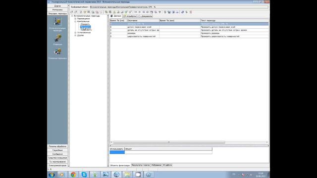Select row деталь на отсутствие острых кромок
This screenshot has width=317, height=178.
(x=189, y=30)
